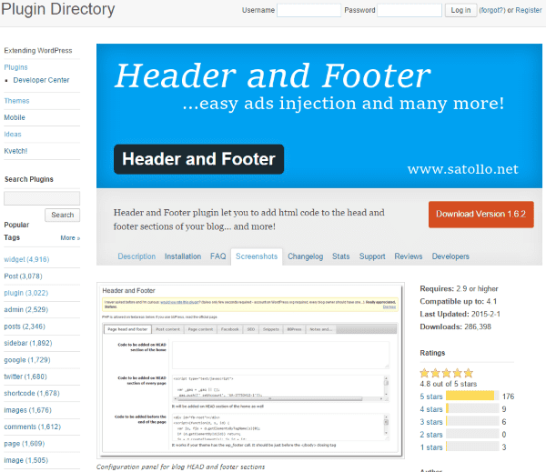
Task: Click the Search Plugins text field
Action: [42, 198]
